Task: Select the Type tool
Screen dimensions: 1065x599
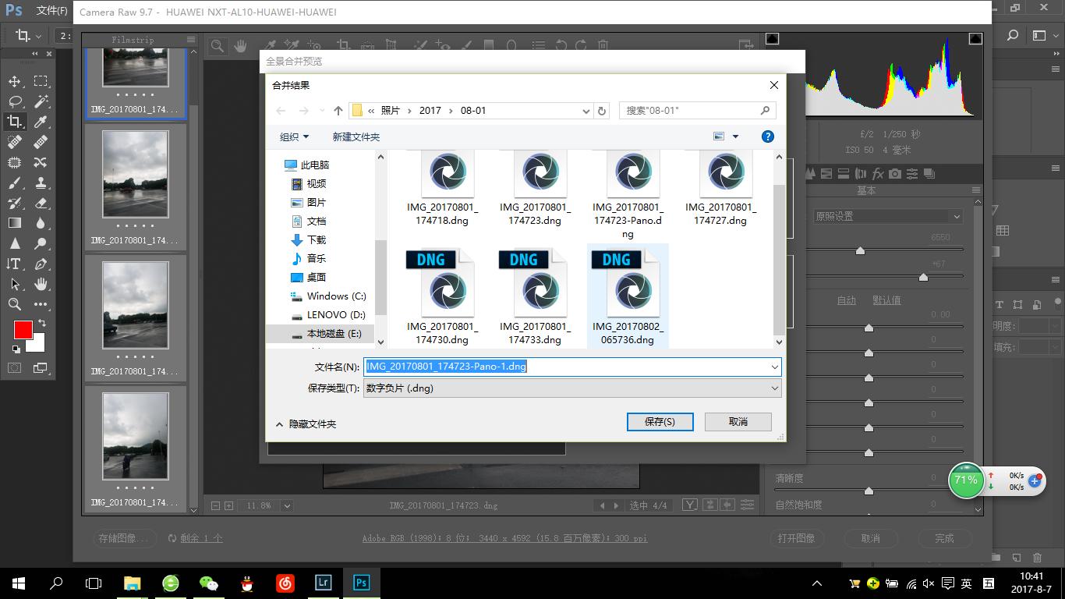Action: pos(15,264)
